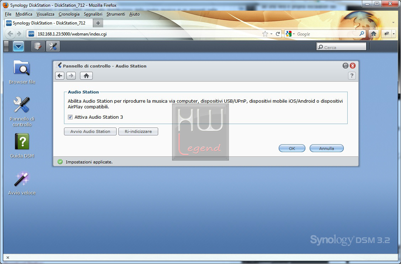The image size is (401, 264).
Task: Click the add-on toolbar icon beside home
Action: click(386, 33)
